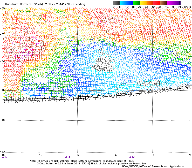Click the grey 0-5 knots legend swatch
The image size is (192, 168).
[x=116, y=3]
